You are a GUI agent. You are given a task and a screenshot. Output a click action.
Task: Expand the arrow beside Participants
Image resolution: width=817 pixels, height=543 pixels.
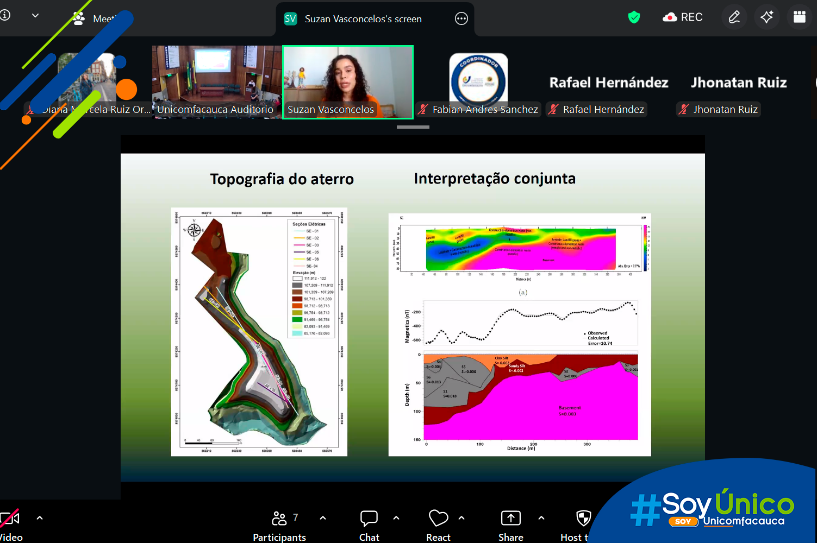click(x=323, y=518)
